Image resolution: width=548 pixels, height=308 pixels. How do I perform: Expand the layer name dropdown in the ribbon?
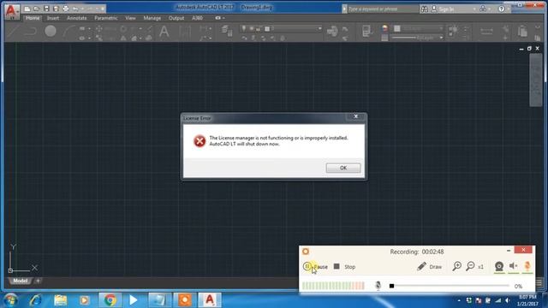319,28
